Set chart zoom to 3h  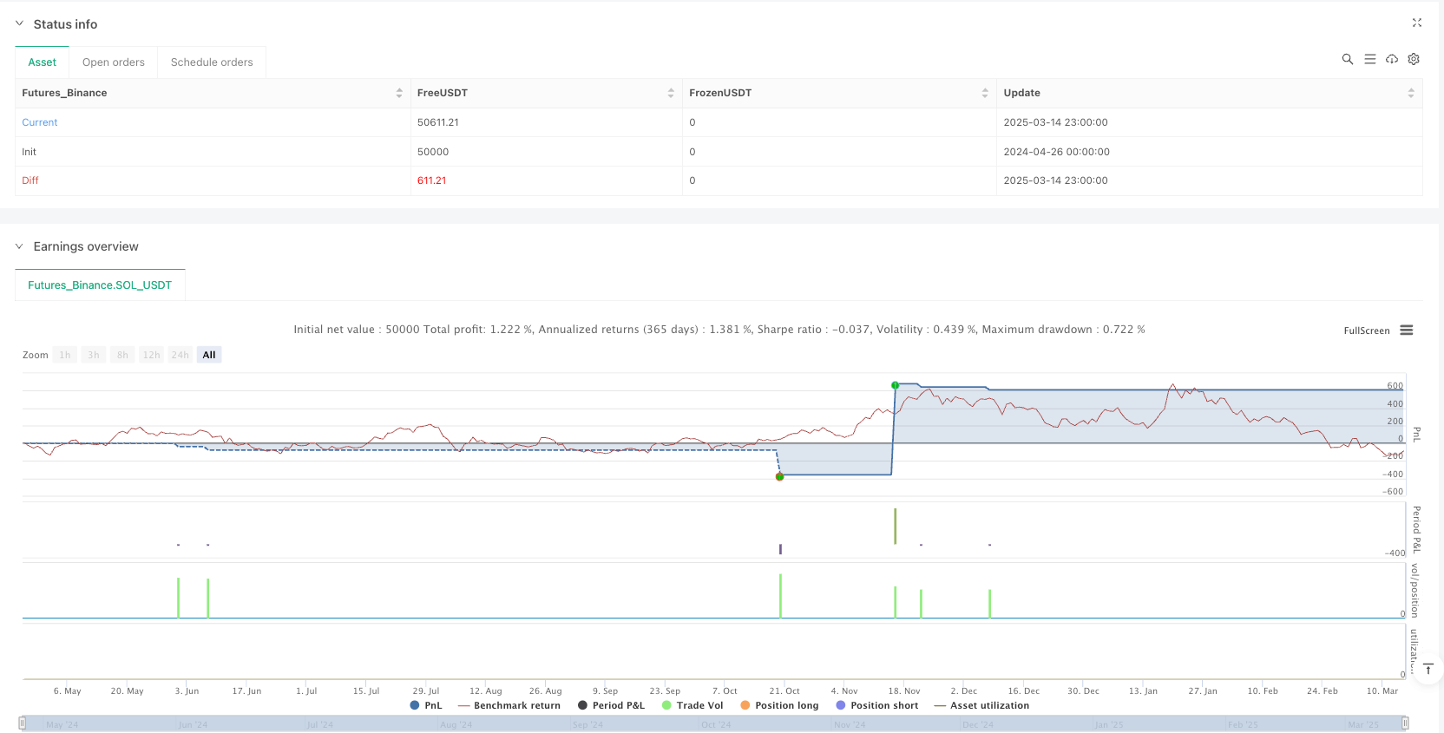click(94, 355)
